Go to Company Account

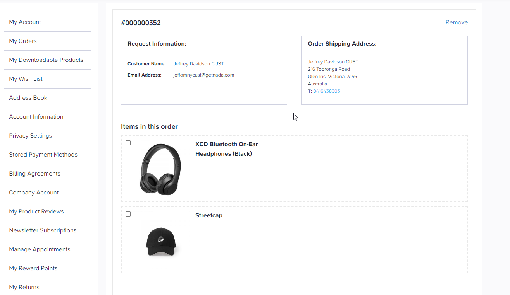click(x=34, y=193)
